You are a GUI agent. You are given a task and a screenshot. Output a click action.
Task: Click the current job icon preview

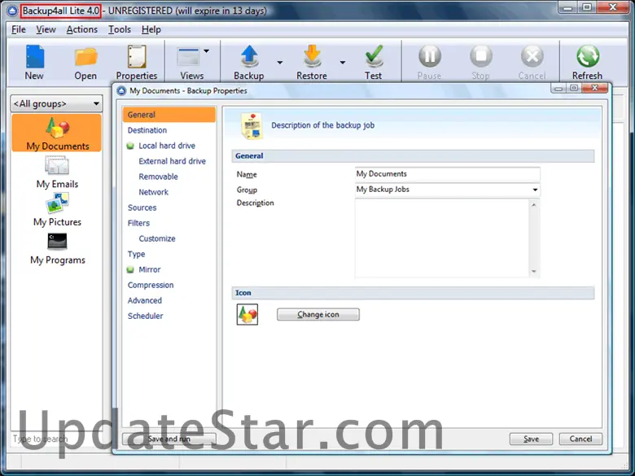tap(247, 315)
